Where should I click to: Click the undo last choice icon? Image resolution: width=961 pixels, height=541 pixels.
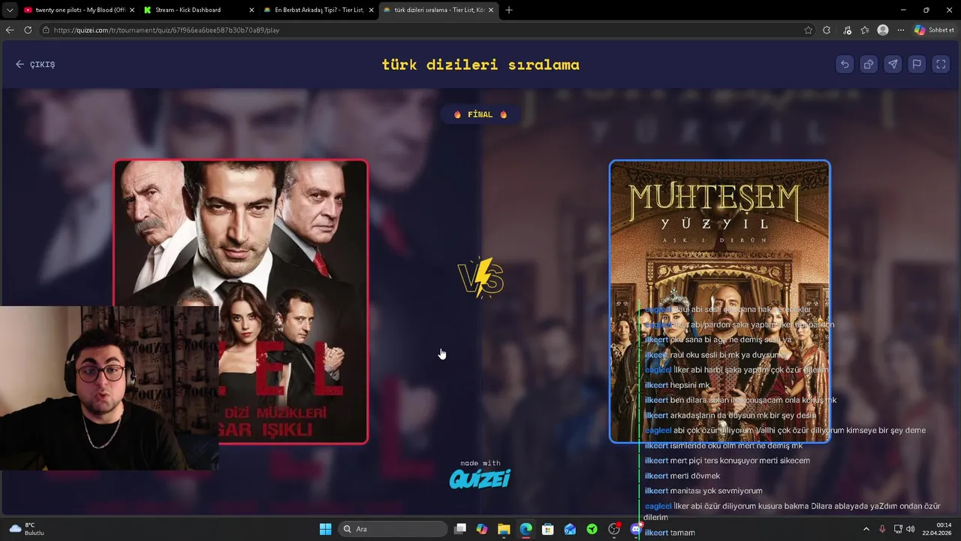(845, 65)
